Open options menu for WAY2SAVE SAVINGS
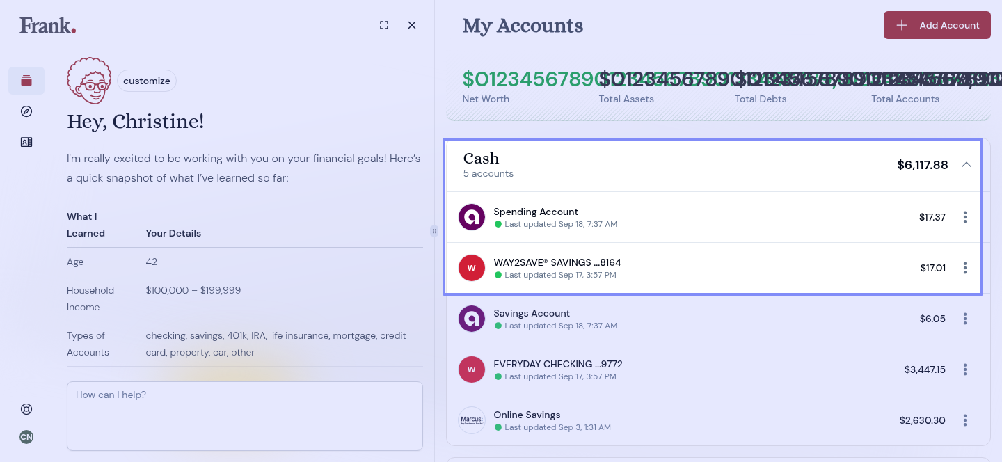Screen dimensions: 1002x462 coord(964,268)
